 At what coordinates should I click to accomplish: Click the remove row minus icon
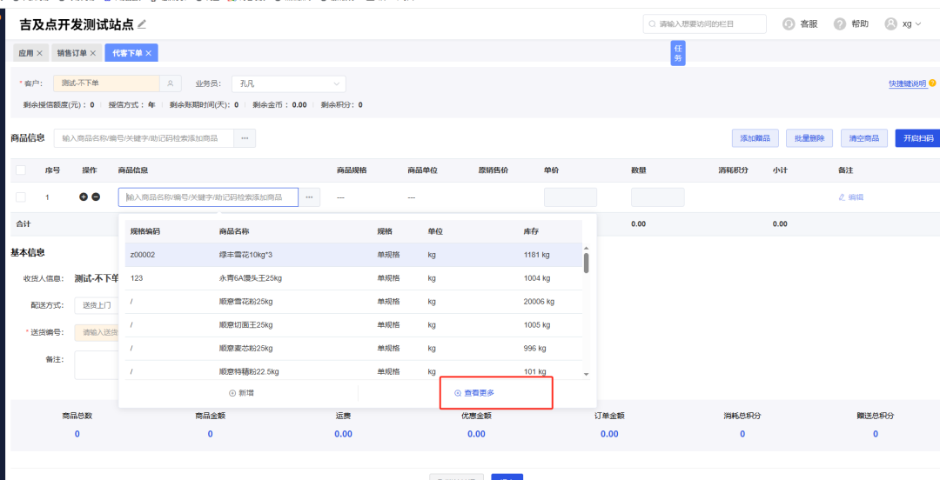[96, 197]
